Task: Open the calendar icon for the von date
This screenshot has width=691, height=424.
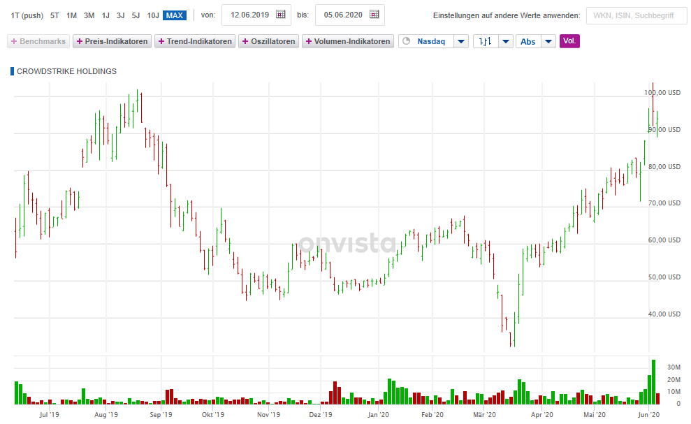Action: click(281, 15)
